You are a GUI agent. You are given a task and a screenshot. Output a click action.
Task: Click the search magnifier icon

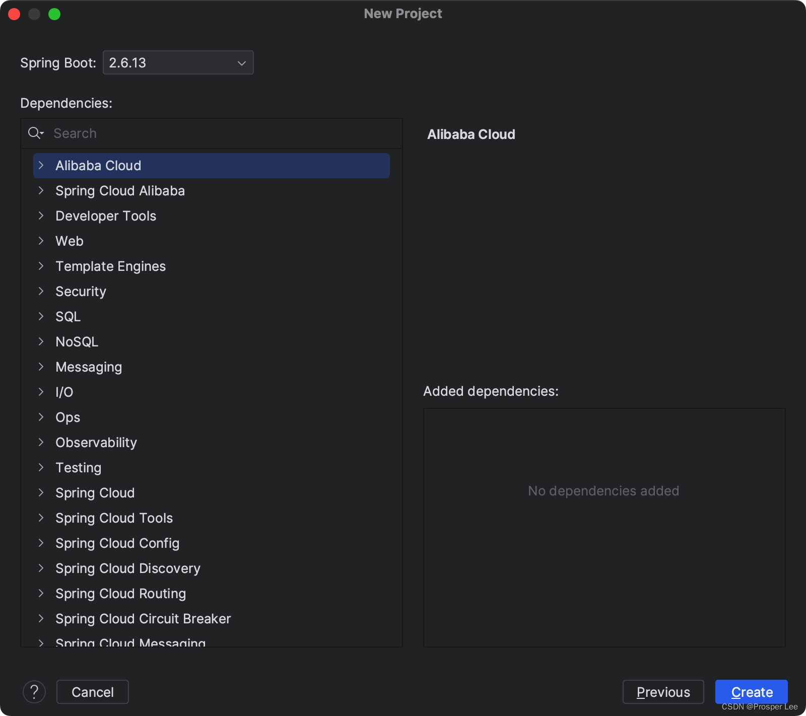(35, 133)
